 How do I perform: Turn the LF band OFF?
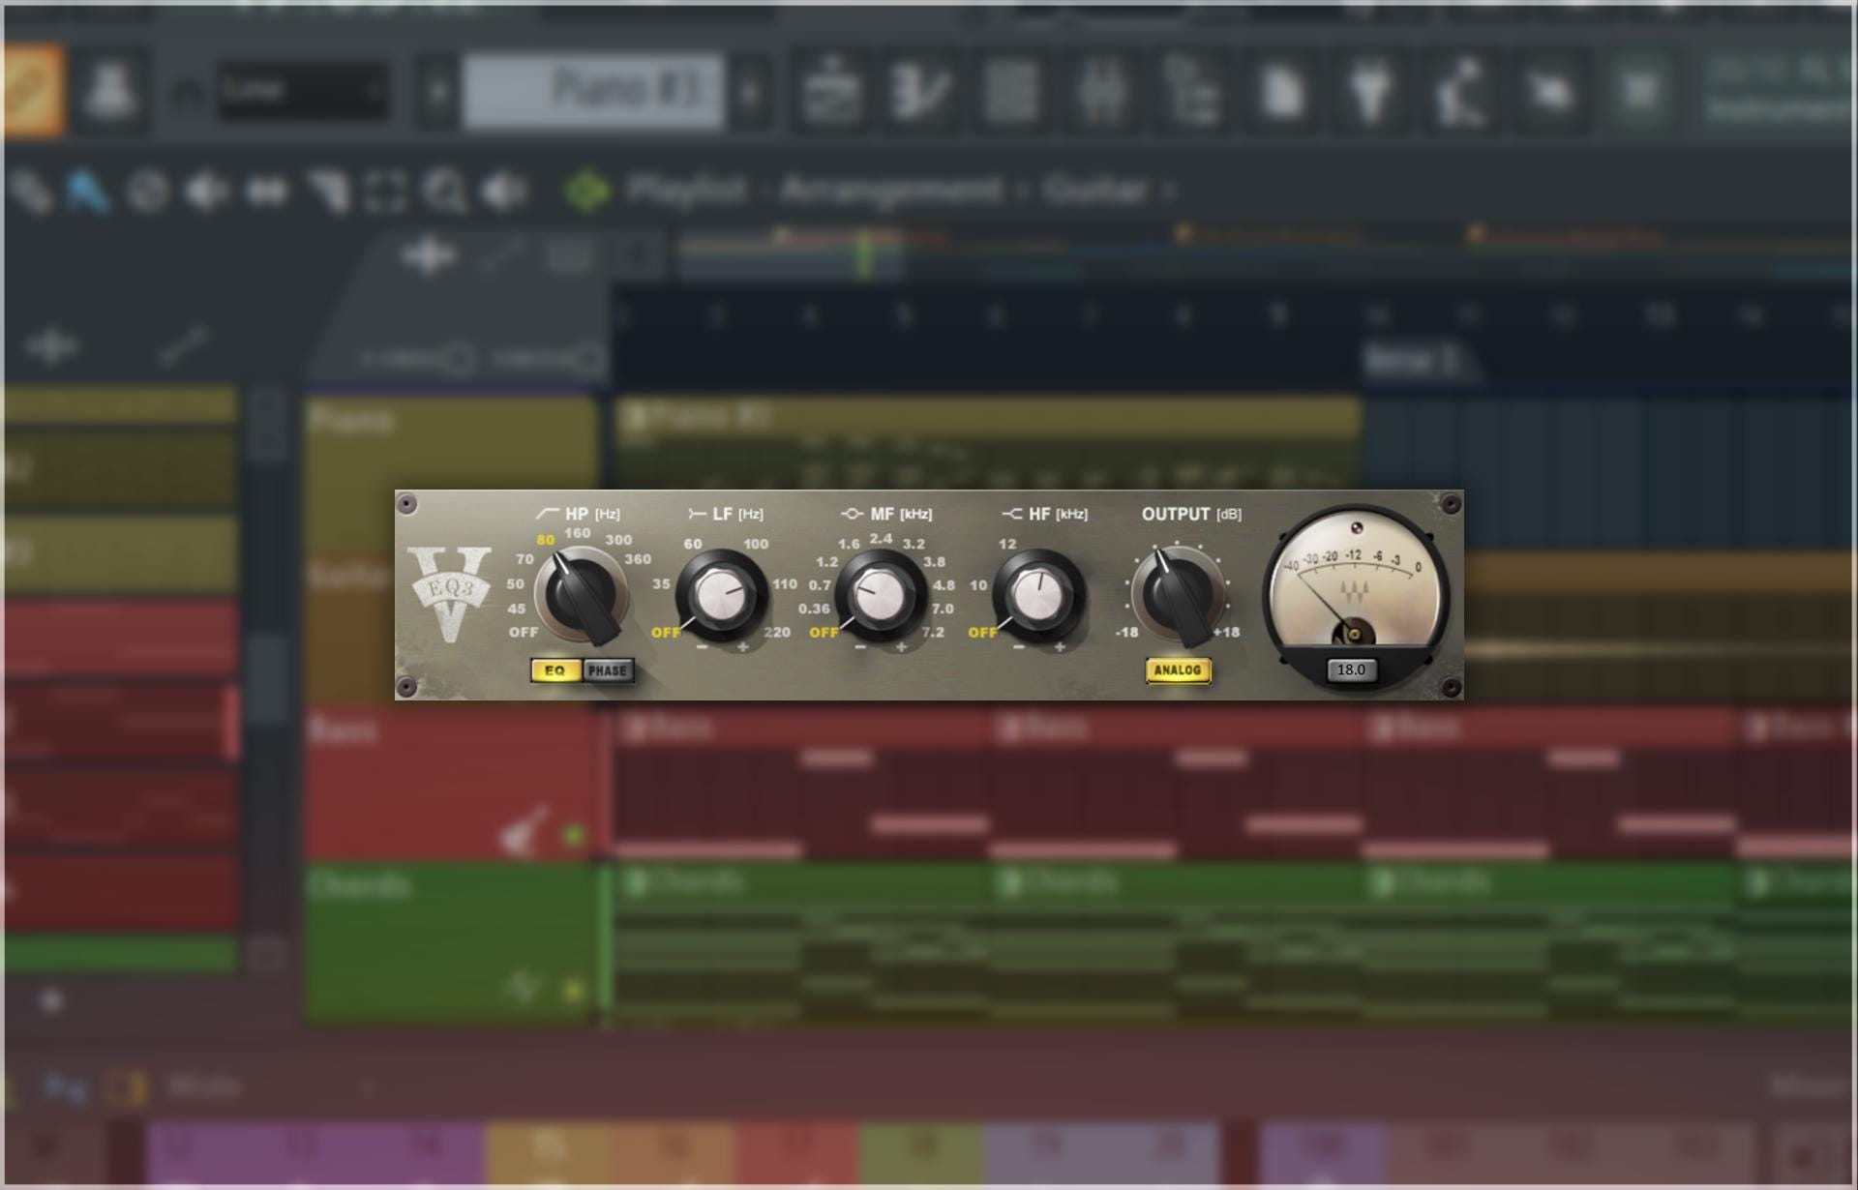(666, 632)
